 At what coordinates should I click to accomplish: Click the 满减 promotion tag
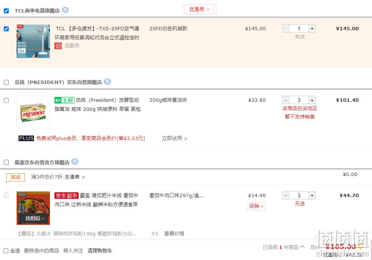pos(15,177)
